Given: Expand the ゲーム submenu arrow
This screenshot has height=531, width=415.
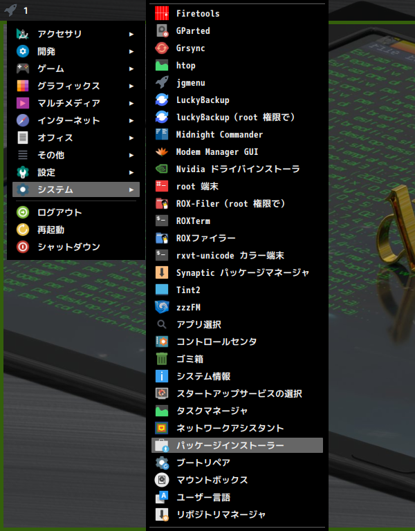Looking at the screenshot, I should (x=131, y=68).
